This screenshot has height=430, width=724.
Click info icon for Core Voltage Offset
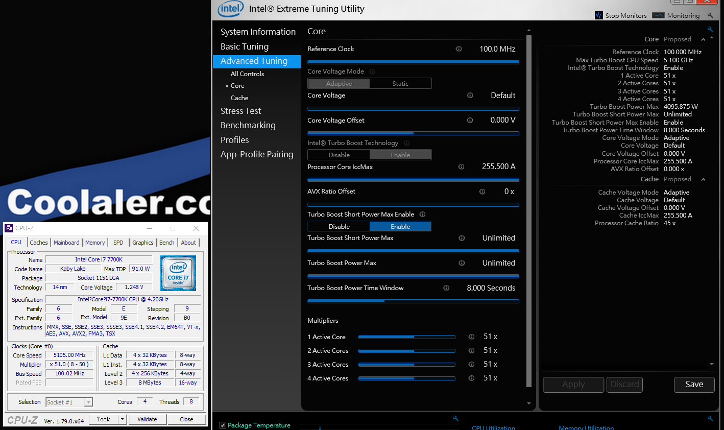(470, 121)
